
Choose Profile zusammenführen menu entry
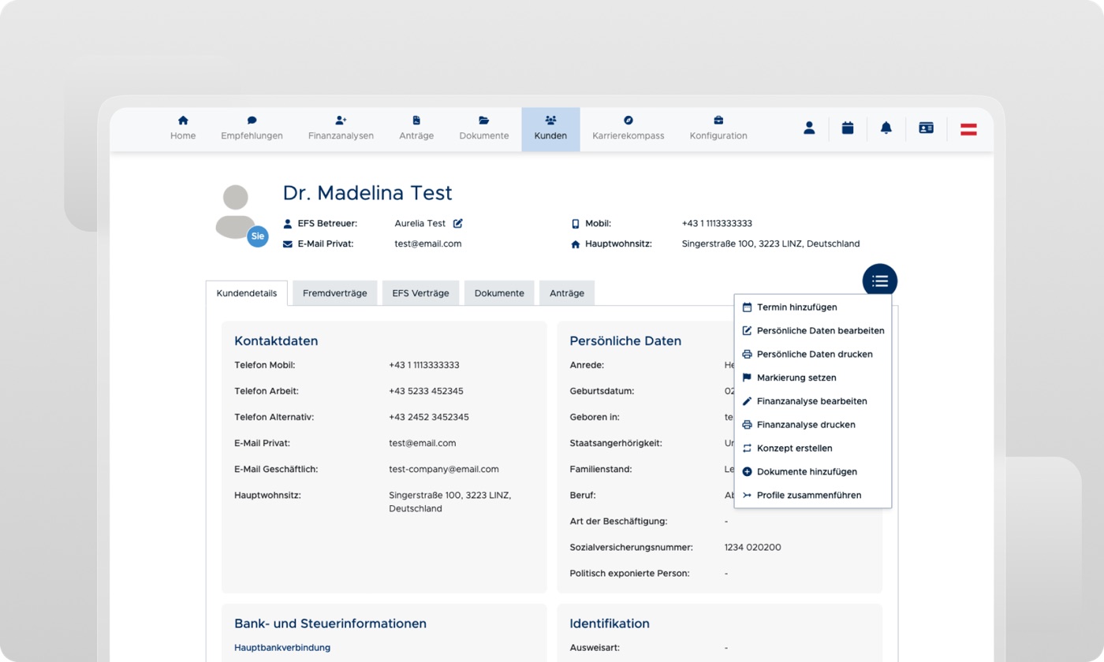tap(813, 495)
